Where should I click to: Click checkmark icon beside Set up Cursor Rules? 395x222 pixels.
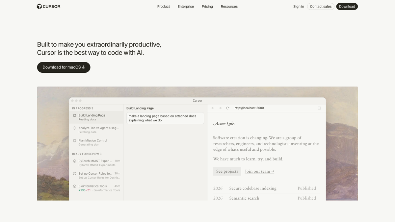pos(74,174)
